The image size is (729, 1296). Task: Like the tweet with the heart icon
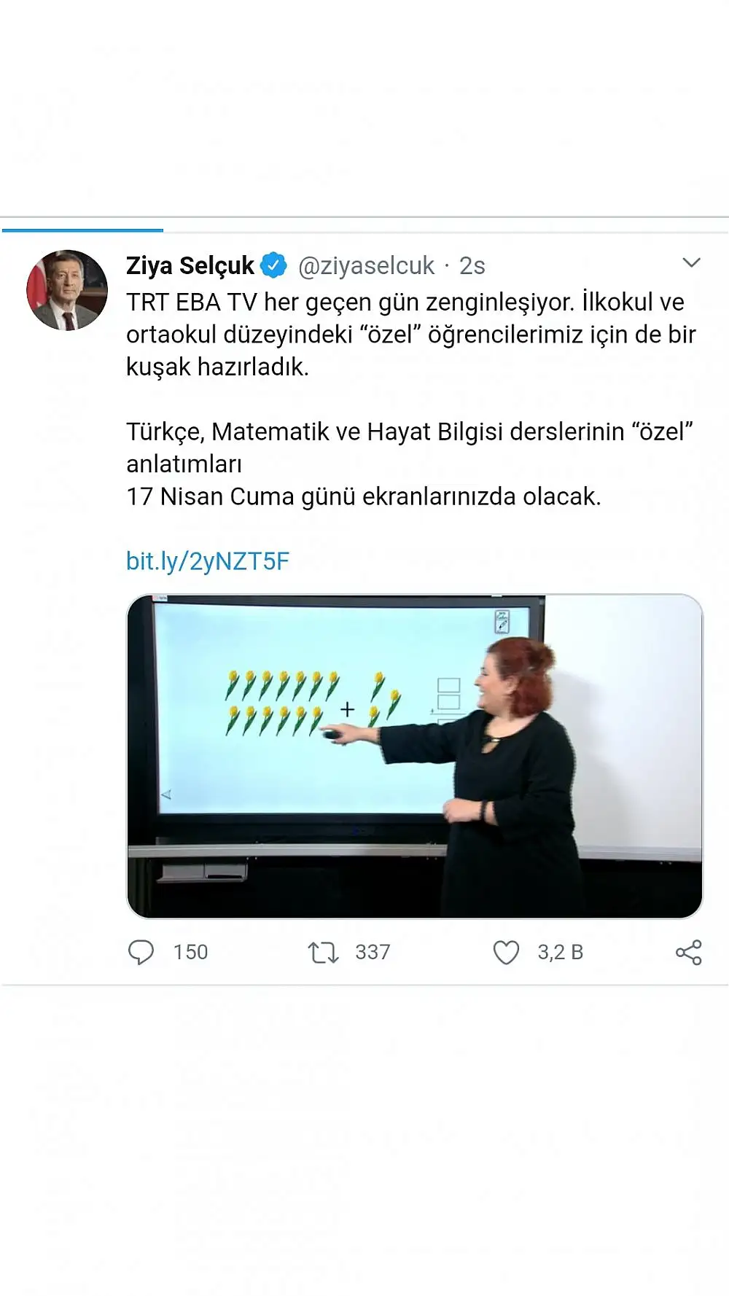coord(506,953)
